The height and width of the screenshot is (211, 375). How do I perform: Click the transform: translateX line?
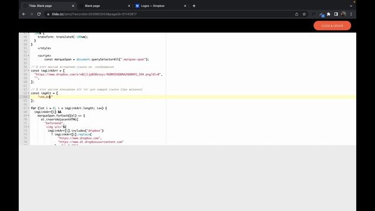[x=63, y=37]
